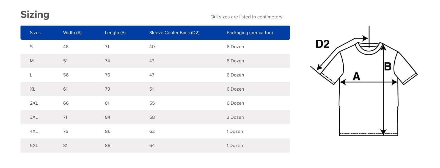Click the centimeters note above the table
The width and height of the screenshot is (440, 168).
(x=247, y=17)
